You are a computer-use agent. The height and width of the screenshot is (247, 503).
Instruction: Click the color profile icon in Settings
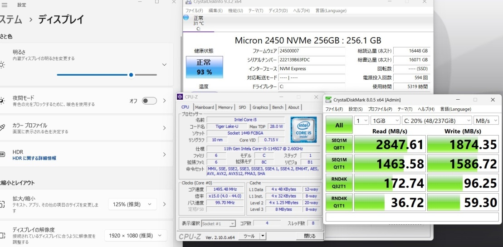(x=2, y=128)
